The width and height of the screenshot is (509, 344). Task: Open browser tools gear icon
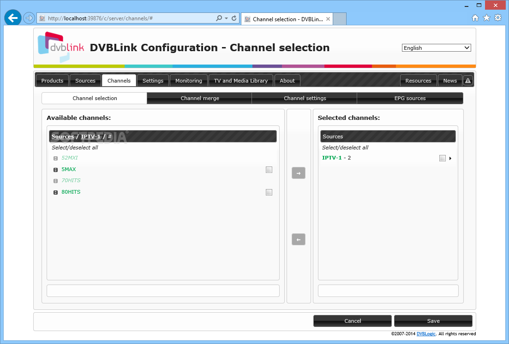click(x=497, y=18)
